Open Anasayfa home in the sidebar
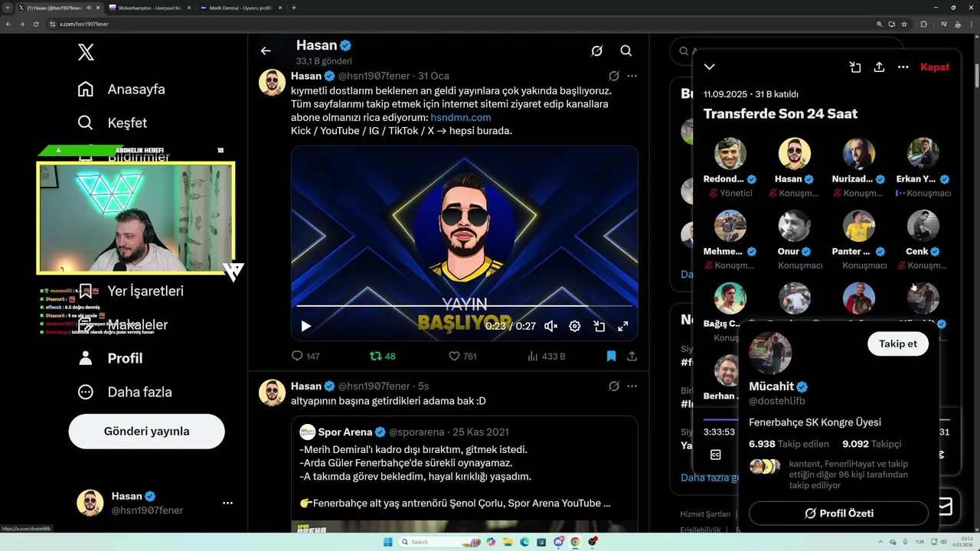Image resolution: width=980 pixels, height=551 pixels. pos(121,89)
